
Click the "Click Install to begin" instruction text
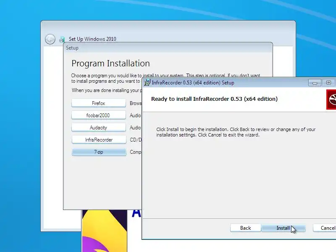pyautogui.click(x=236, y=132)
